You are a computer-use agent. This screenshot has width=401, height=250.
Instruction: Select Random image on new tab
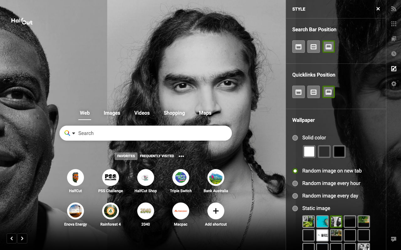tap(295, 171)
